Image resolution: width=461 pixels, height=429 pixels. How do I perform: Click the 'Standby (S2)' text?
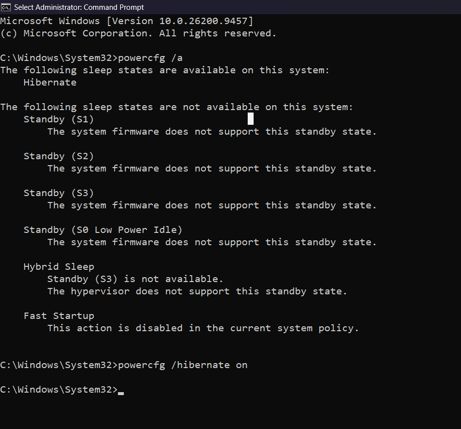[59, 156]
